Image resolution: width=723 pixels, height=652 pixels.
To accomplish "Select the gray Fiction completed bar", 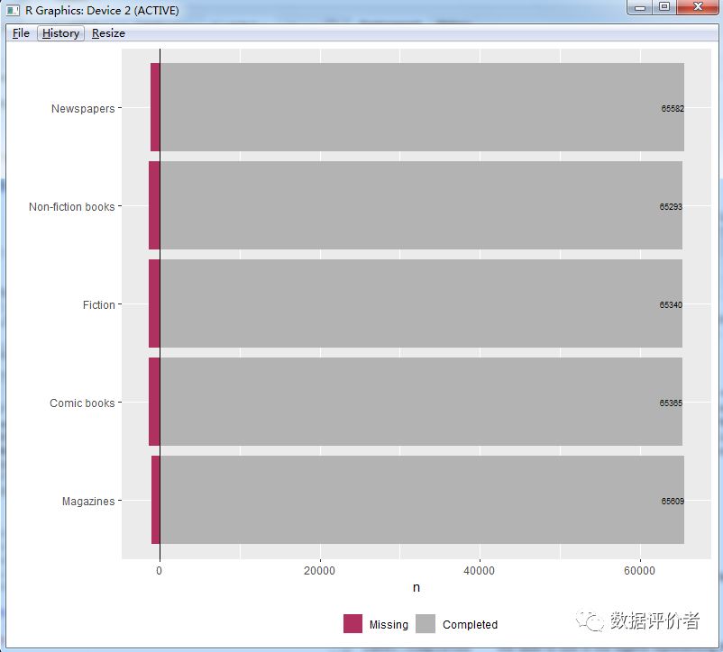I will pyautogui.click(x=406, y=304).
